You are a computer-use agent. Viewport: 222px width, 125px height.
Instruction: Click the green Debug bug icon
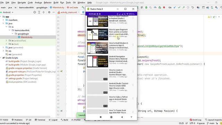coord(146,7)
